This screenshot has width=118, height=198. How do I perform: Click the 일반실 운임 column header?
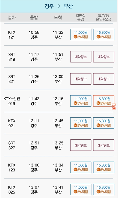(81, 17)
